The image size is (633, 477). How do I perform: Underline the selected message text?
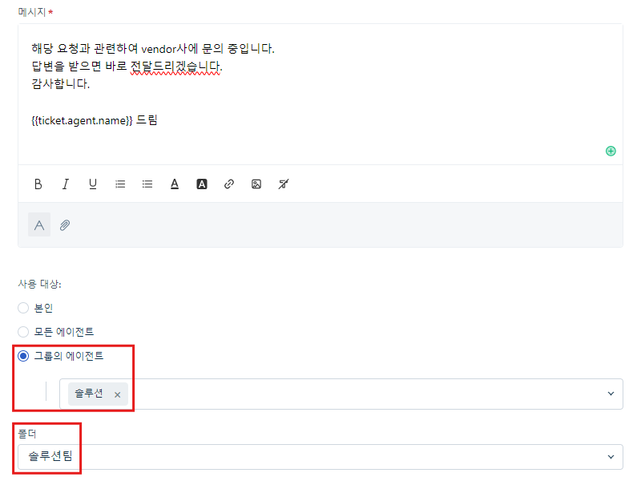[93, 184]
